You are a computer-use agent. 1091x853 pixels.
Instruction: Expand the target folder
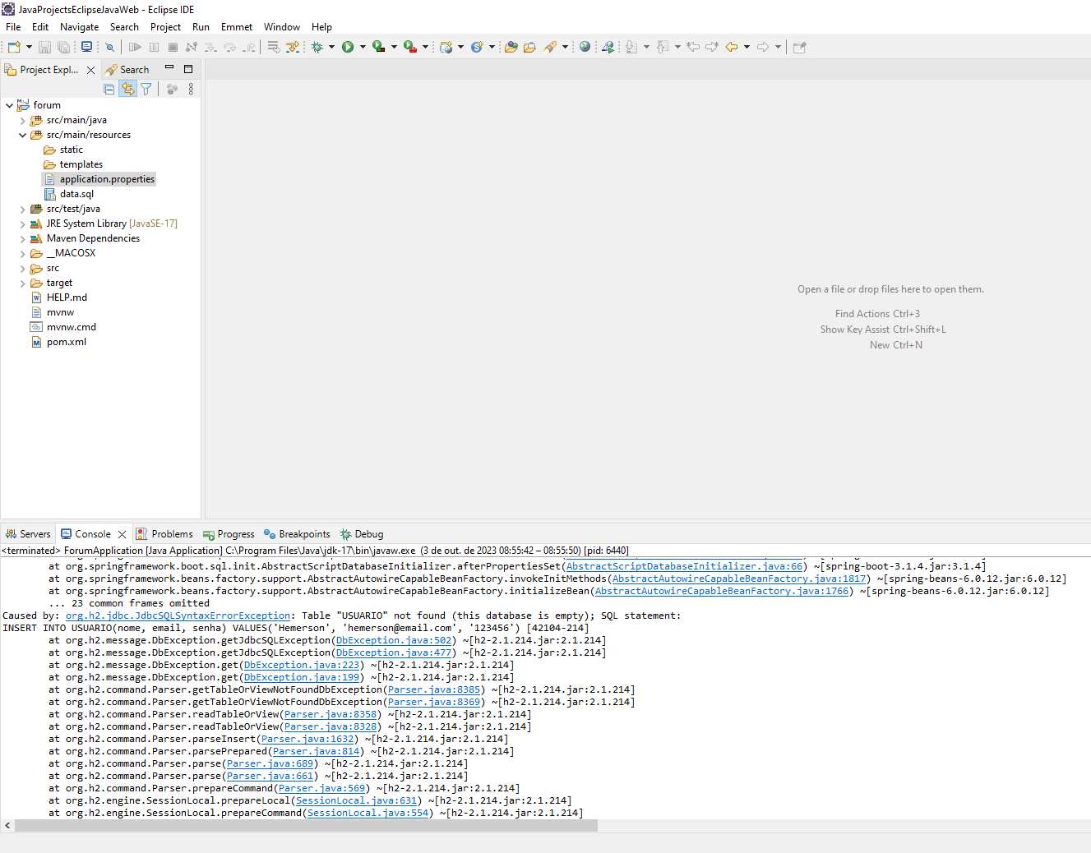(22, 283)
